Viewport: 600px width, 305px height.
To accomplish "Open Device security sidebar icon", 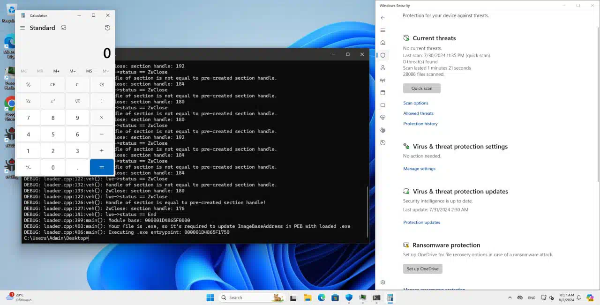I will click(382, 105).
